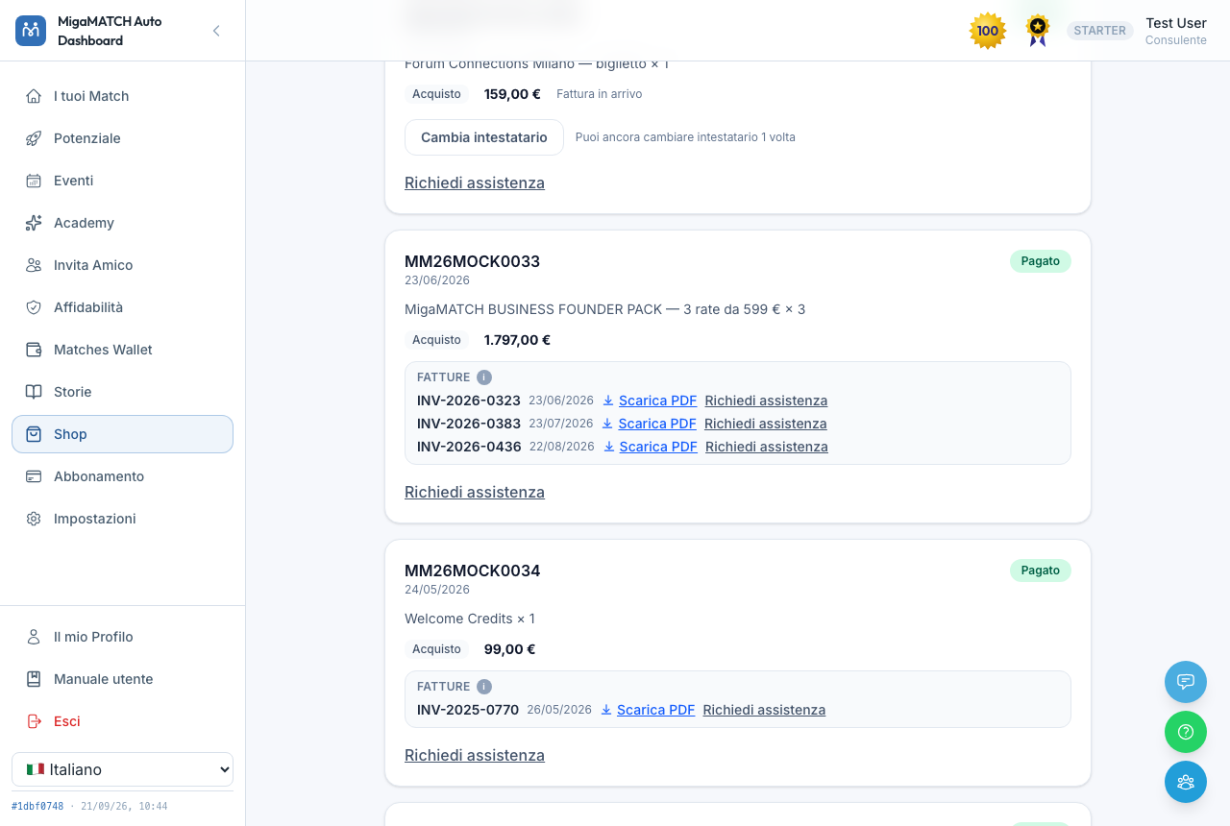1230x826 pixels.
Task: Open the green help question floating button
Action: 1186,732
